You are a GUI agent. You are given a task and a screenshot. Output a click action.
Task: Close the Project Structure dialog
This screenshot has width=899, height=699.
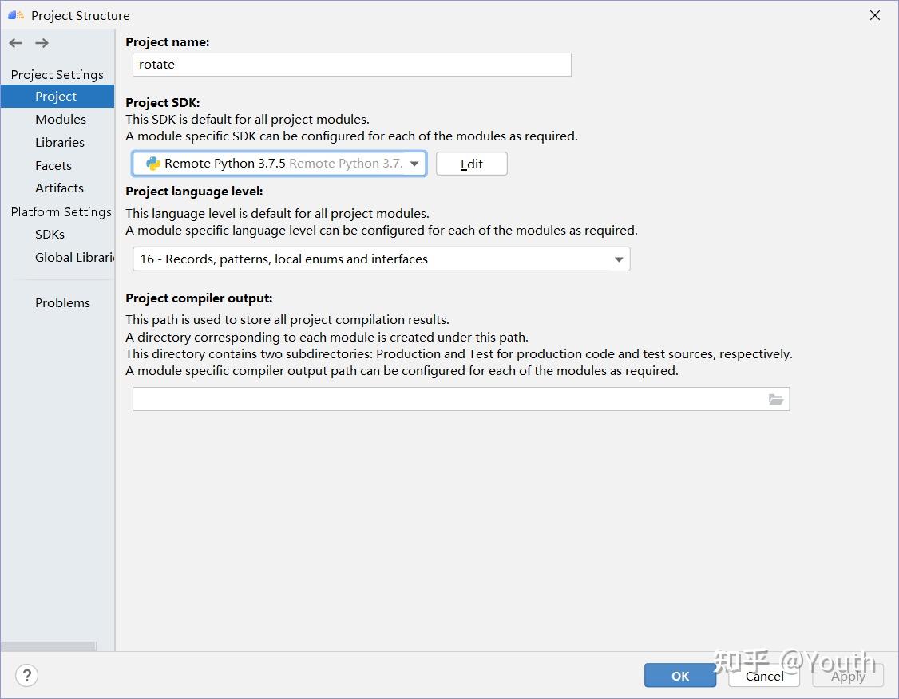click(875, 15)
